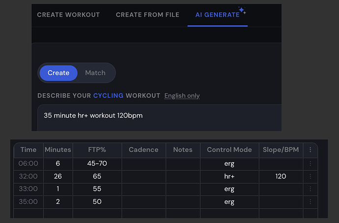Open row options for the 32:00 row
The height and width of the screenshot is (223, 339).
(310, 176)
